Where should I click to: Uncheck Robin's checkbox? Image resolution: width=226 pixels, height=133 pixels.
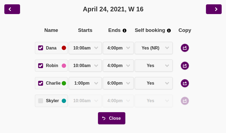tap(41, 66)
